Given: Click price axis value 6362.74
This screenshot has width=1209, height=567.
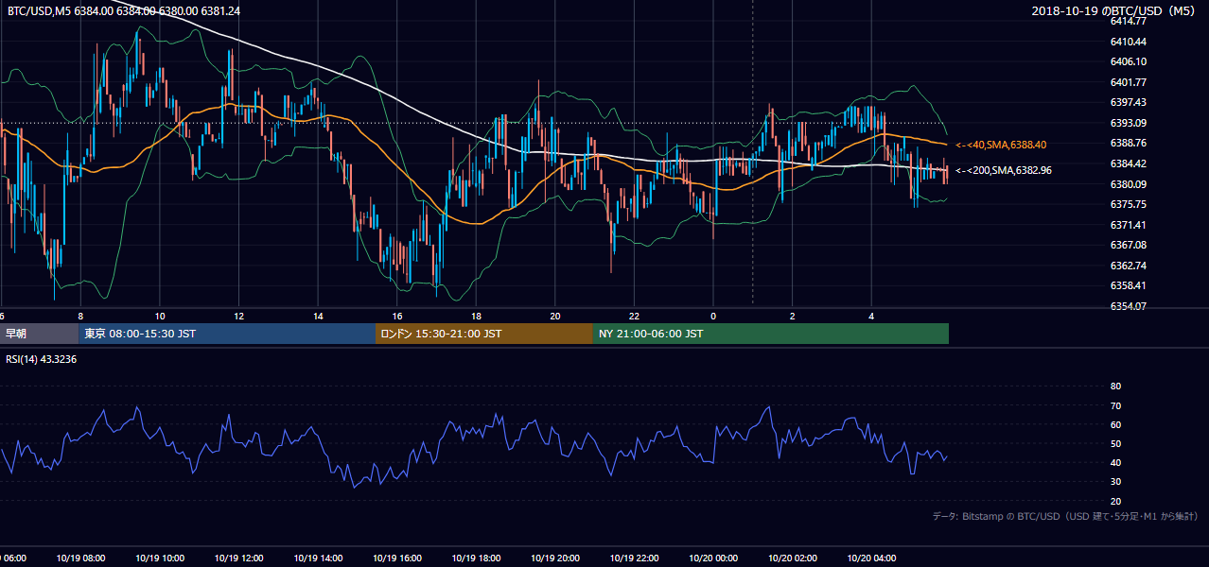Looking at the screenshot, I should (x=1128, y=266).
